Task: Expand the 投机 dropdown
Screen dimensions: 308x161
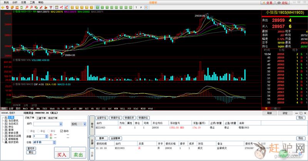Action: pyautogui.click(x=84, y=124)
